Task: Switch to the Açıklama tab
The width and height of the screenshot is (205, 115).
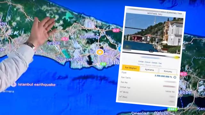Action: coord(149,70)
